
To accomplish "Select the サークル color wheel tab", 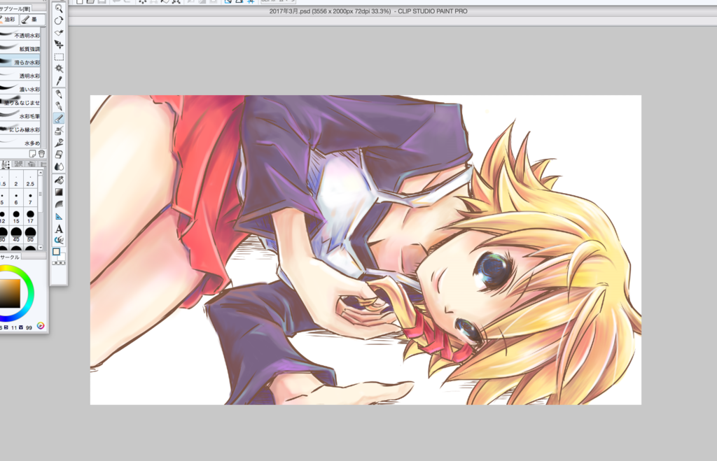I will pos(10,257).
